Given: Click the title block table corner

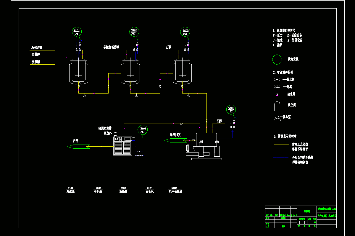Looking at the screenshot, I should click(301, 217).
